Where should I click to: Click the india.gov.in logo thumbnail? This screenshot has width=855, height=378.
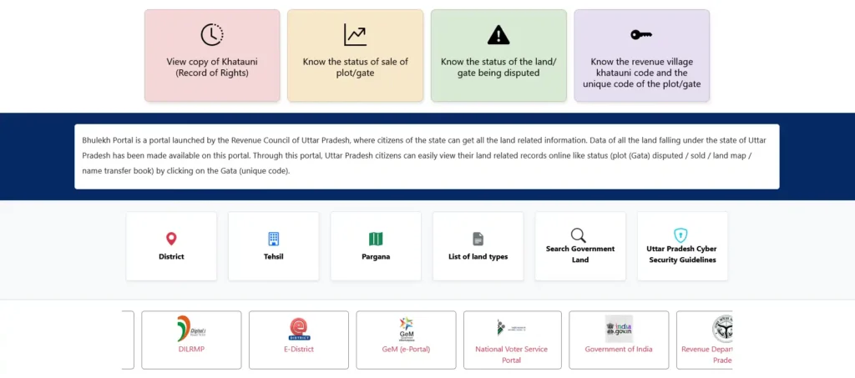coord(619,328)
